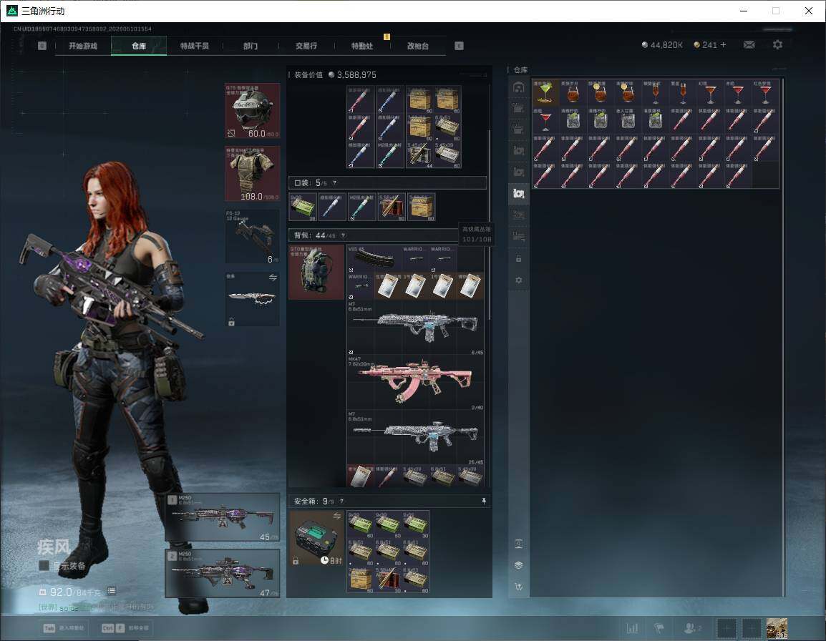Click the first empty squad plus slot

click(x=727, y=628)
